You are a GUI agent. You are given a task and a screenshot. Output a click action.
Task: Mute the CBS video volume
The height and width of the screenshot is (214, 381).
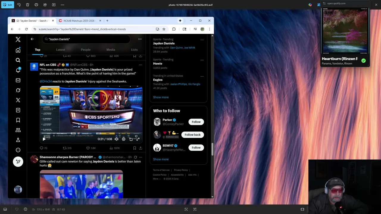(116, 139)
